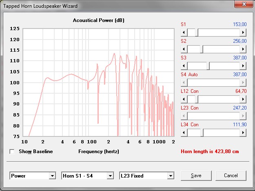Click the L34 Con slider right arrow
The height and width of the screenshot is (191, 255).
click(x=243, y=133)
